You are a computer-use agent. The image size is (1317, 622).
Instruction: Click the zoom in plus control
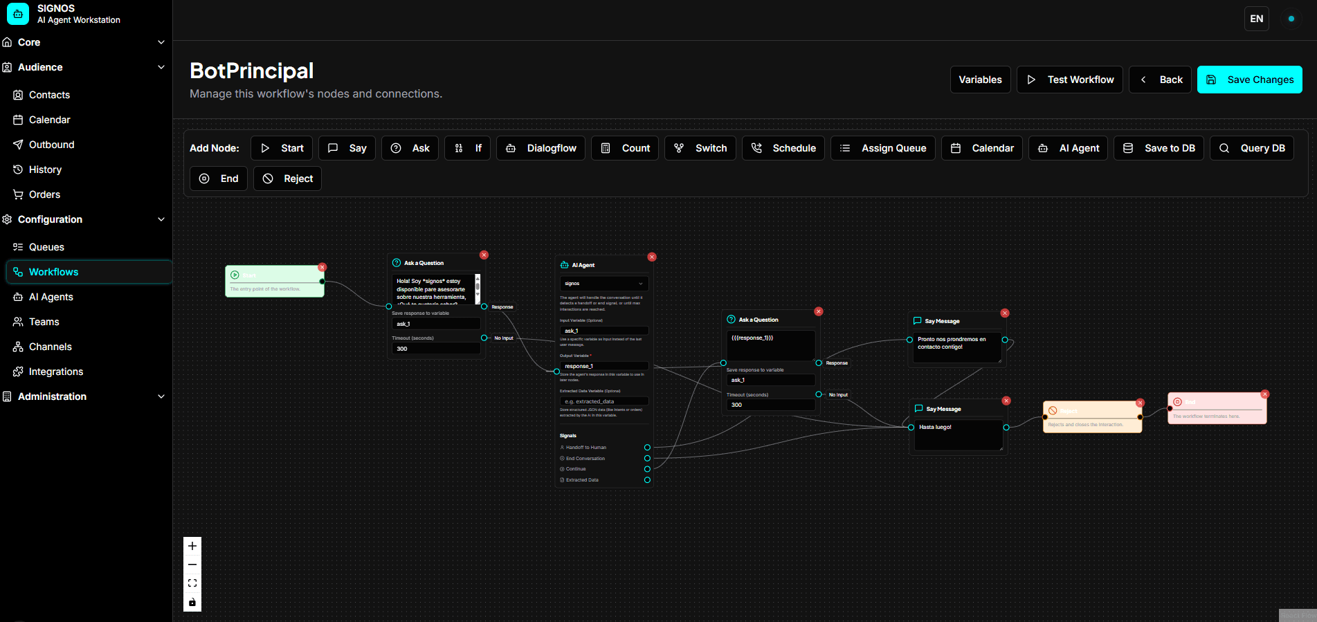point(192,546)
